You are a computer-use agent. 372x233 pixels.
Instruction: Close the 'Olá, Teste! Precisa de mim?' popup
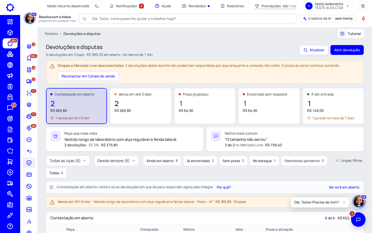(344, 202)
